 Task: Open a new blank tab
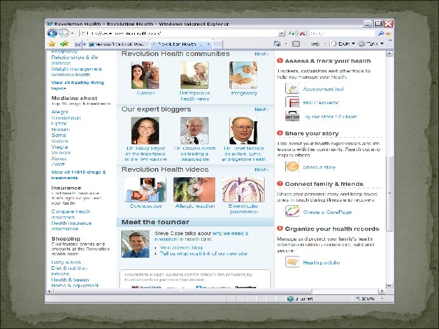point(218,44)
